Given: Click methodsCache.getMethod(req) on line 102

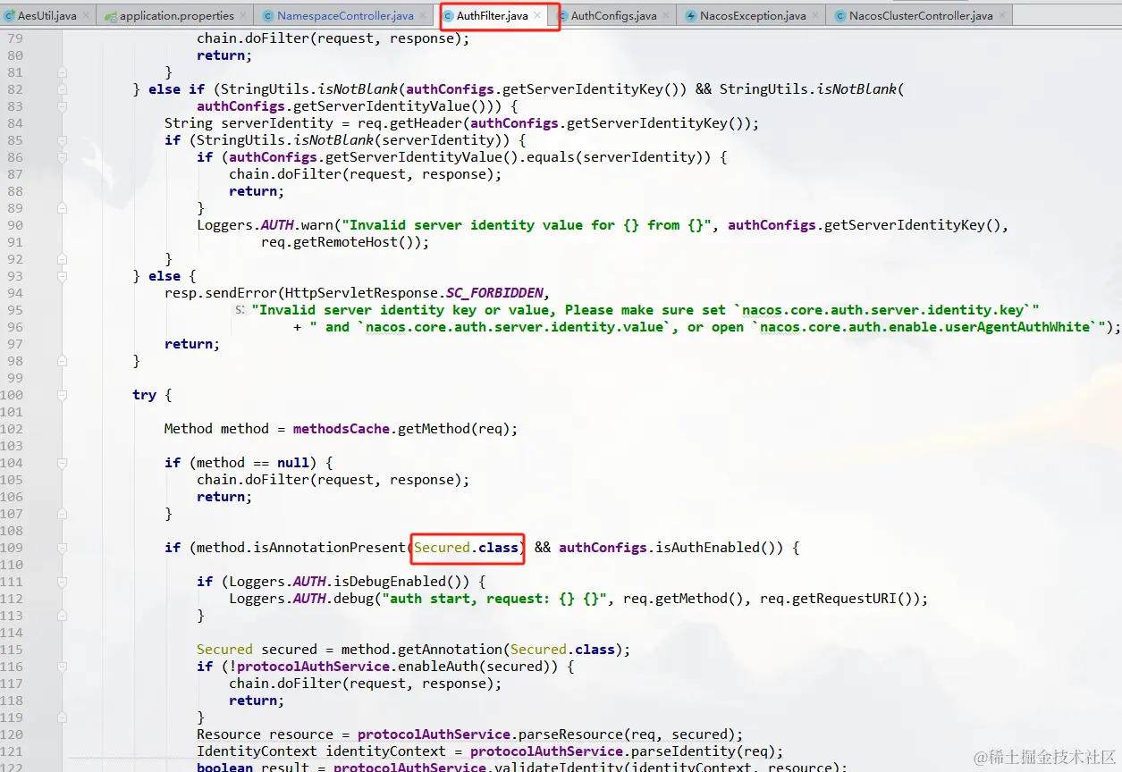Looking at the screenshot, I should [403, 429].
